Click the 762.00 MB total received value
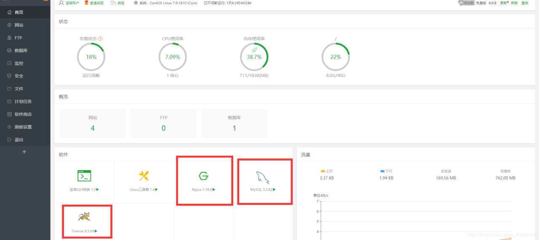The width and height of the screenshot is (539, 240). coord(505,178)
